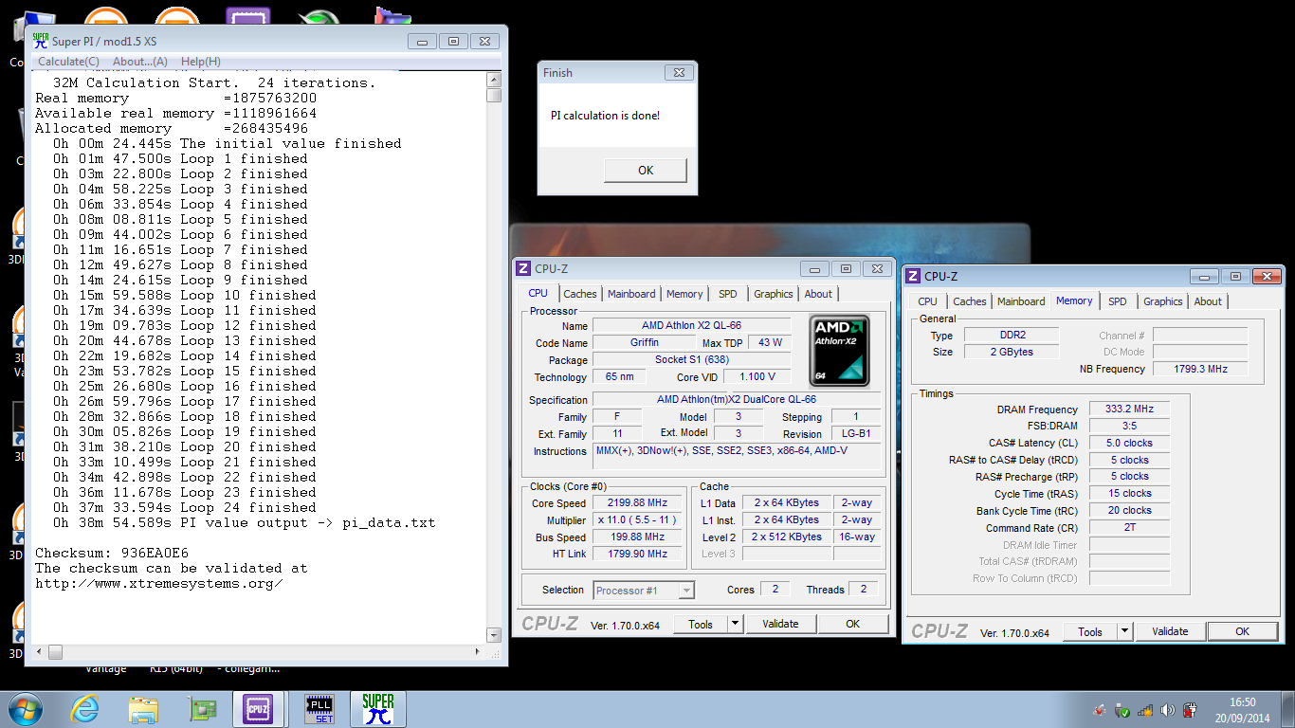The width and height of the screenshot is (1295, 728).
Task: Open the Calculate(C) menu in Super PI
Action: pos(68,62)
